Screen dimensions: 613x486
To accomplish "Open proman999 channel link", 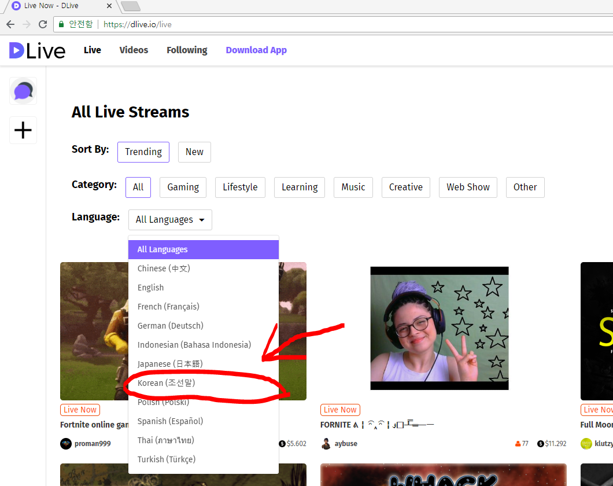I will (93, 444).
